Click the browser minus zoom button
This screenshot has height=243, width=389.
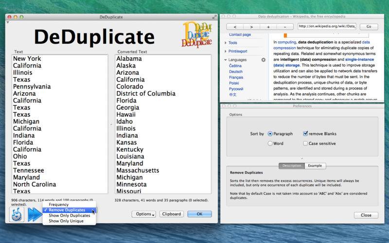[x=285, y=27]
